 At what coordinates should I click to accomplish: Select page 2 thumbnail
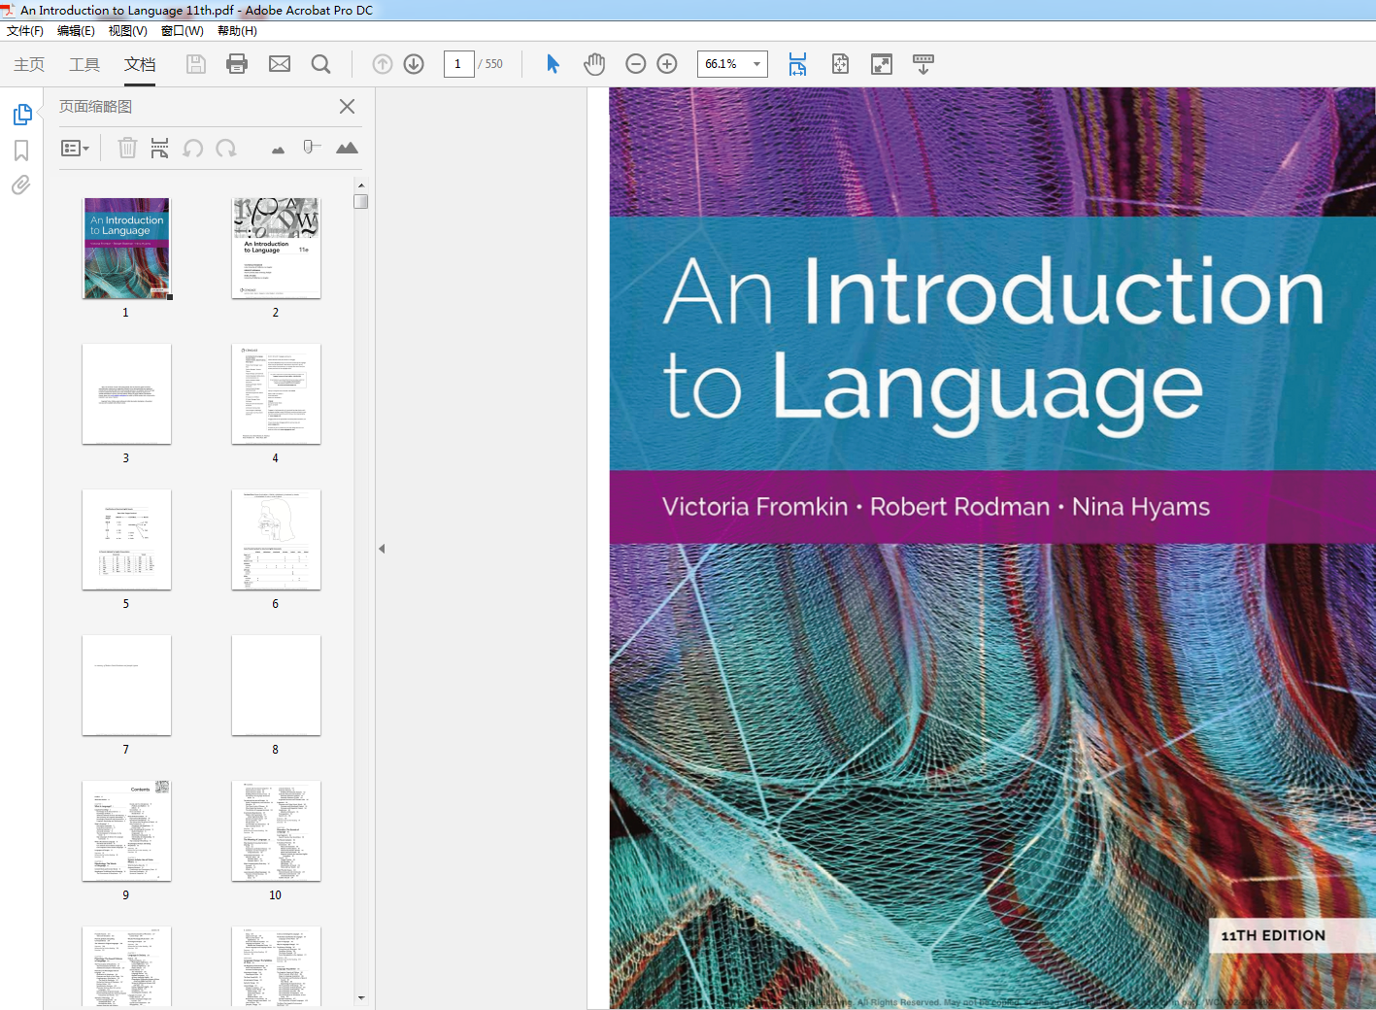[276, 249]
